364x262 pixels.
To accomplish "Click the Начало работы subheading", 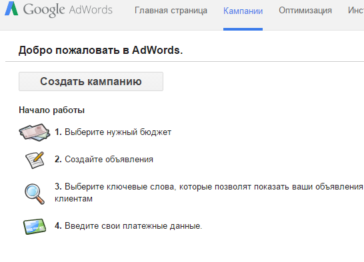I will click(51, 110).
